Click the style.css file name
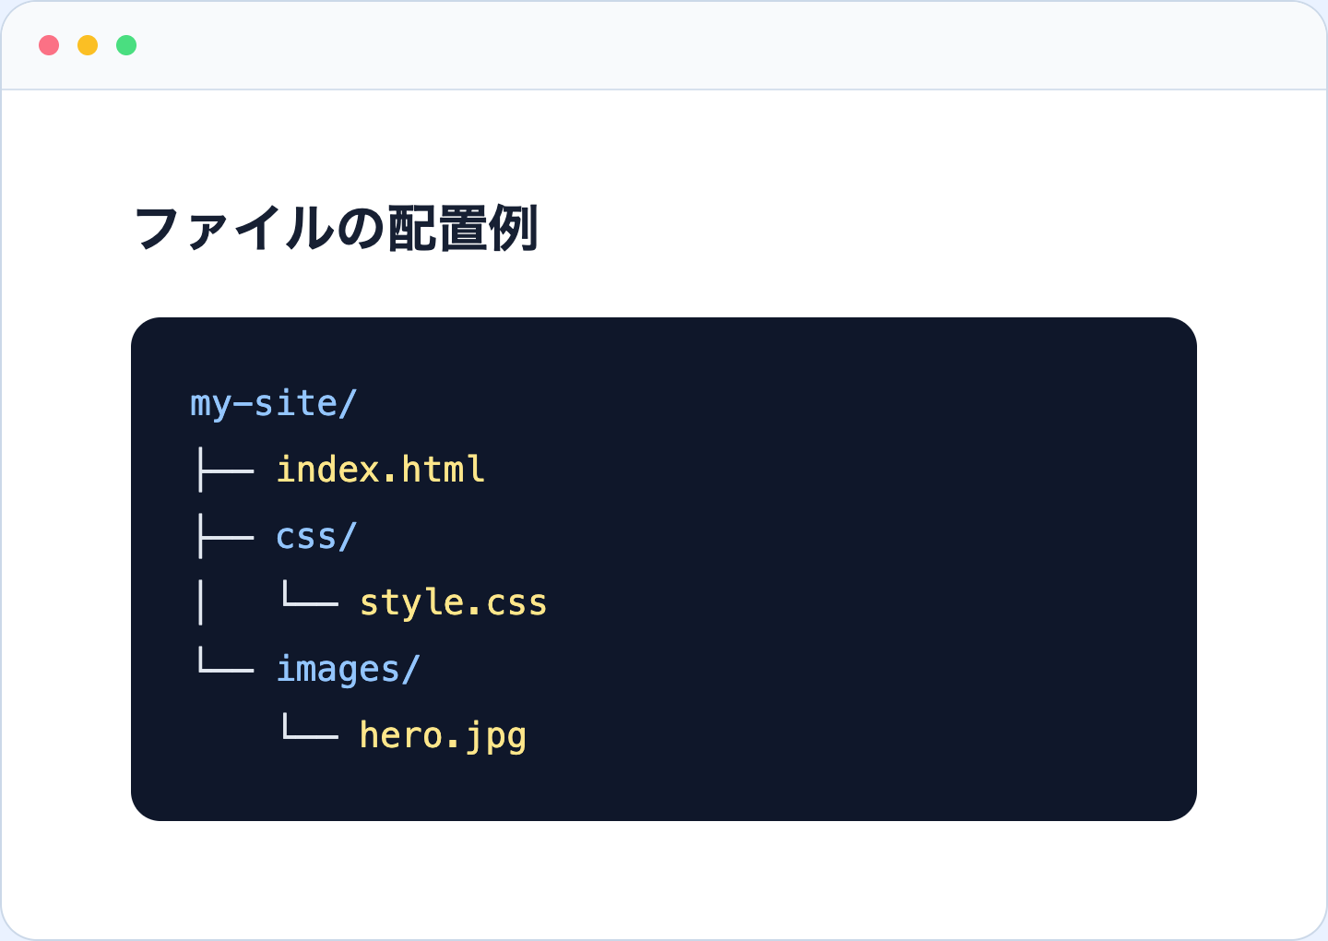 [453, 602]
